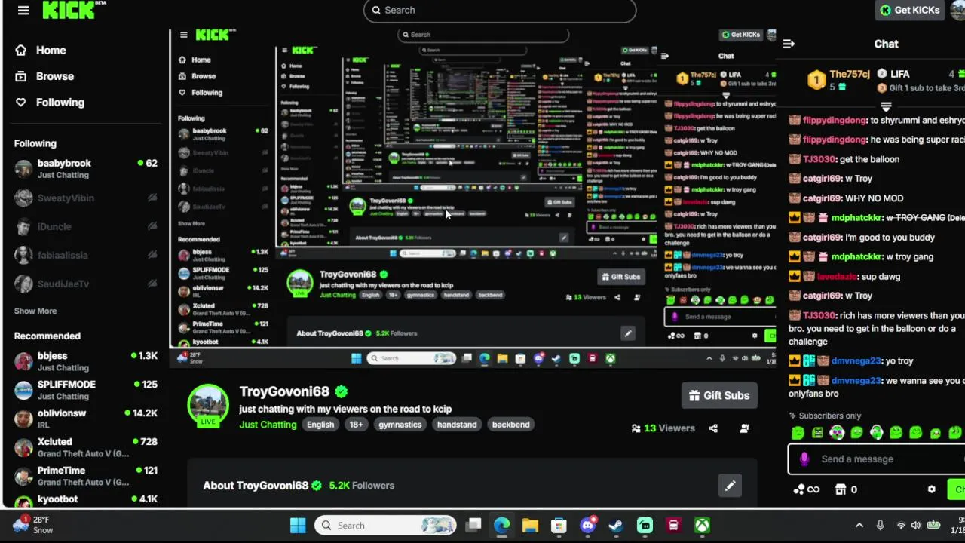Open chat settings gear icon
The image size is (965, 543).
(x=932, y=489)
